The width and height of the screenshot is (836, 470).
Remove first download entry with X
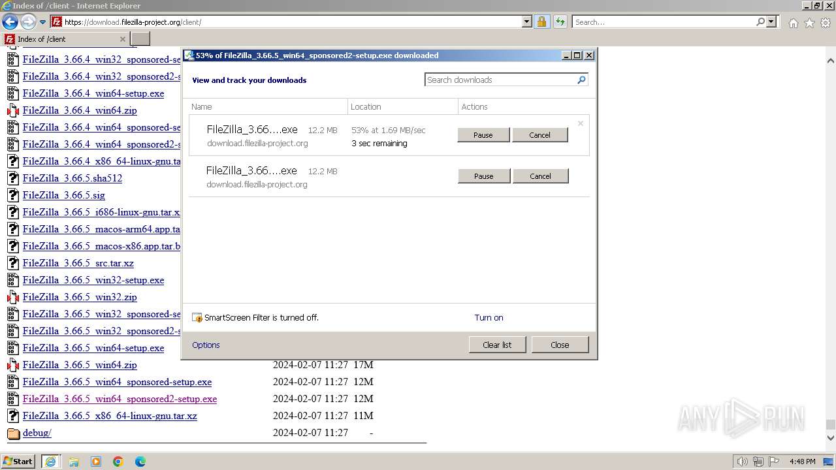point(580,123)
